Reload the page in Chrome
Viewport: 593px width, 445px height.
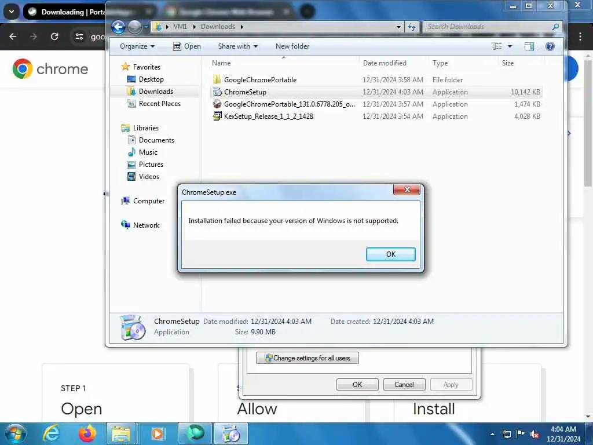(x=54, y=37)
